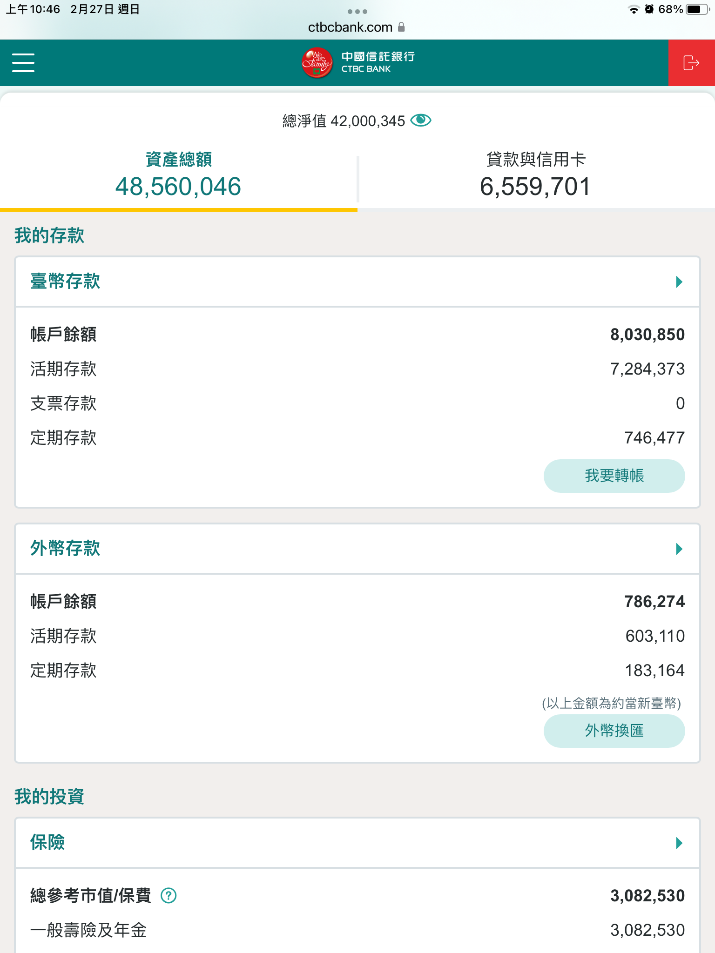Tap the ctbcbank.com address bar
The width and height of the screenshot is (715, 953).
(x=350, y=27)
